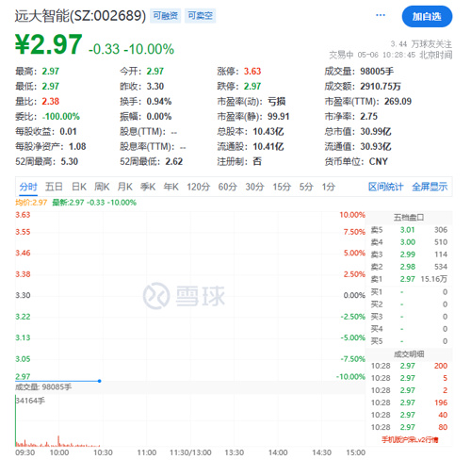Open the 月K chart tab
Screen dimensions: 471x460
(125, 187)
